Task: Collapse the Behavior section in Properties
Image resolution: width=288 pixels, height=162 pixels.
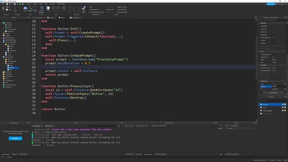Action: click(x=259, y=23)
